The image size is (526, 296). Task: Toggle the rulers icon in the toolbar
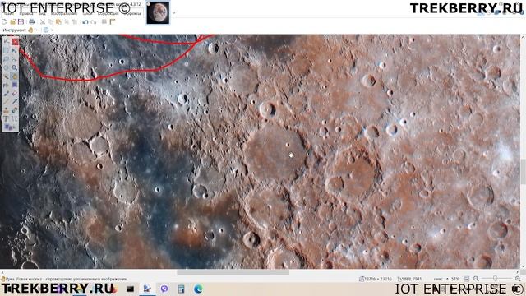pos(113,22)
